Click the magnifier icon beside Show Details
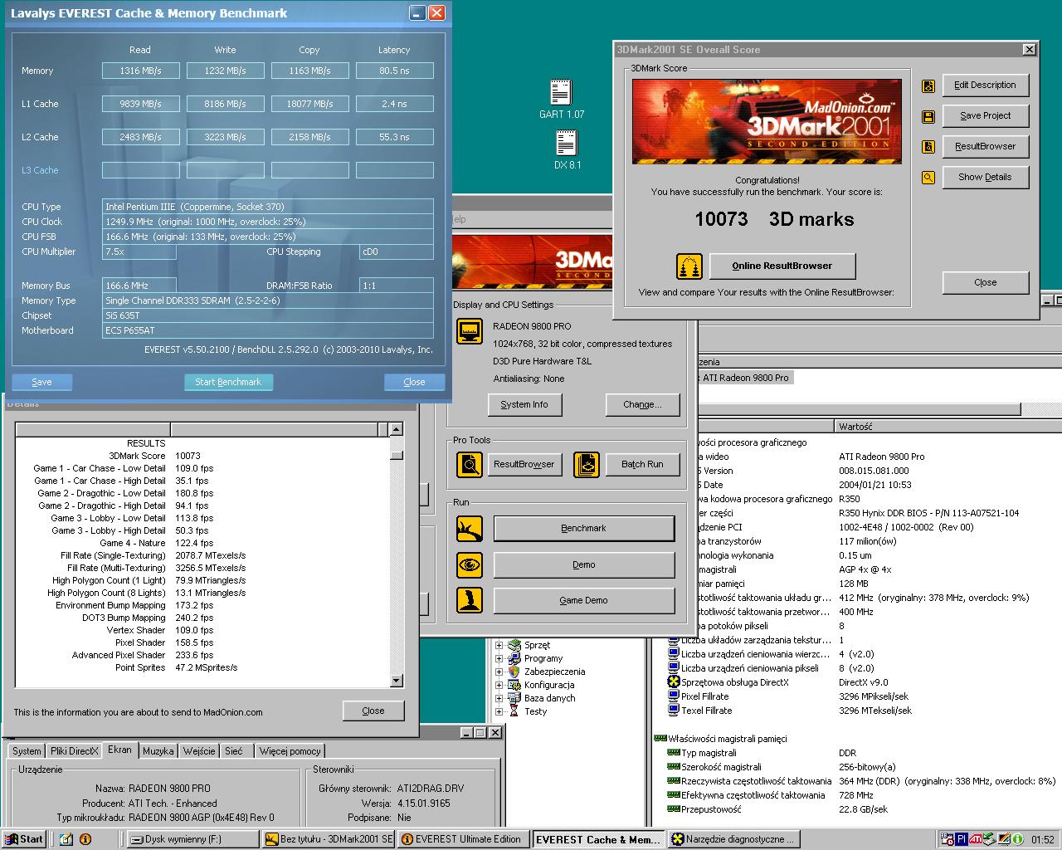Image resolution: width=1062 pixels, height=850 pixels. click(x=928, y=178)
